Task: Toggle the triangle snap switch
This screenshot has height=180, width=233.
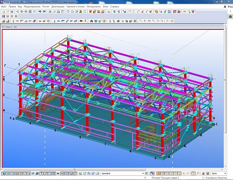Action: (x=171, y=173)
